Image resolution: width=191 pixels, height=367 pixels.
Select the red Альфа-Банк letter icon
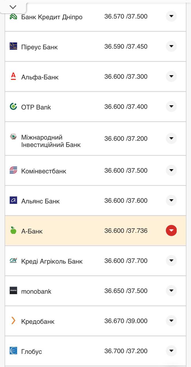pyautogui.click(x=13, y=77)
